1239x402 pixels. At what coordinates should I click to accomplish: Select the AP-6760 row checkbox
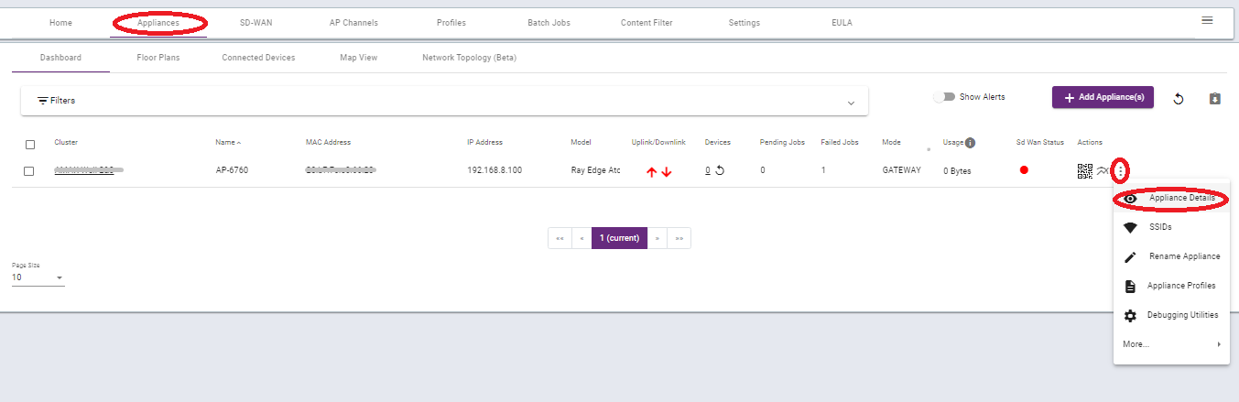[x=30, y=171]
